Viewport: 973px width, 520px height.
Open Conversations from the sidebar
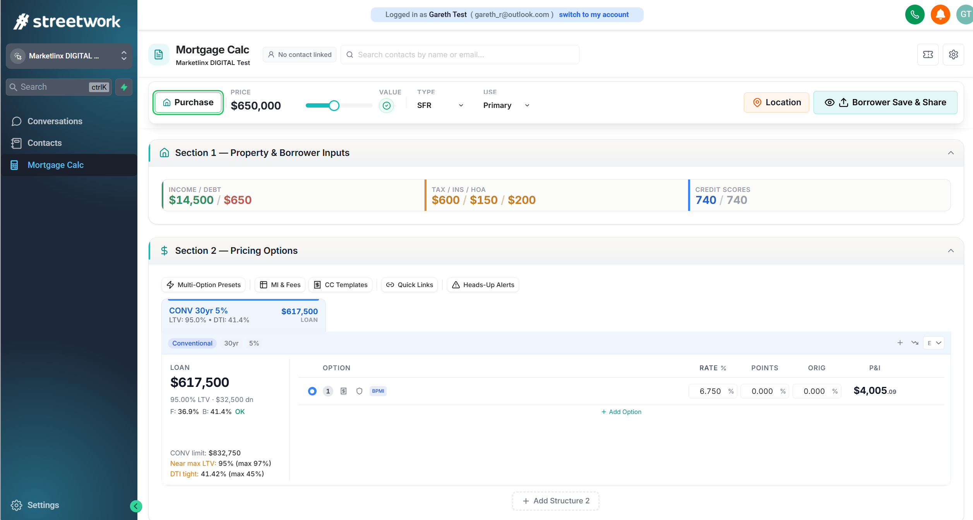(69, 121)
